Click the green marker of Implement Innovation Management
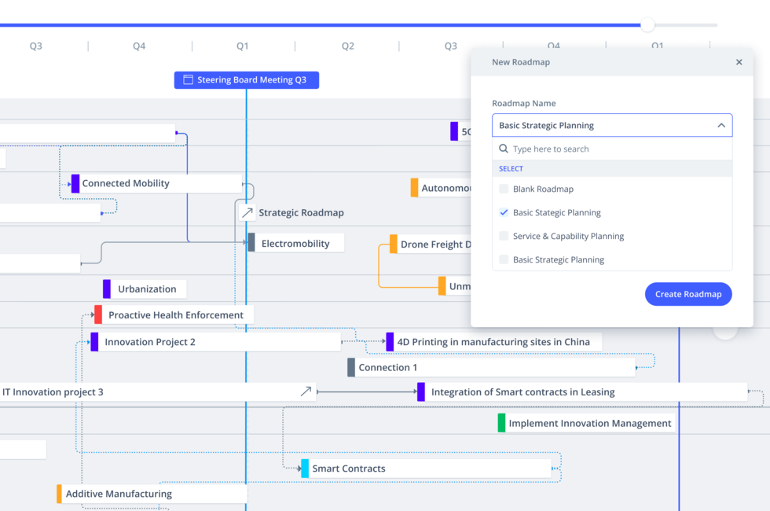 coord(501,423)
